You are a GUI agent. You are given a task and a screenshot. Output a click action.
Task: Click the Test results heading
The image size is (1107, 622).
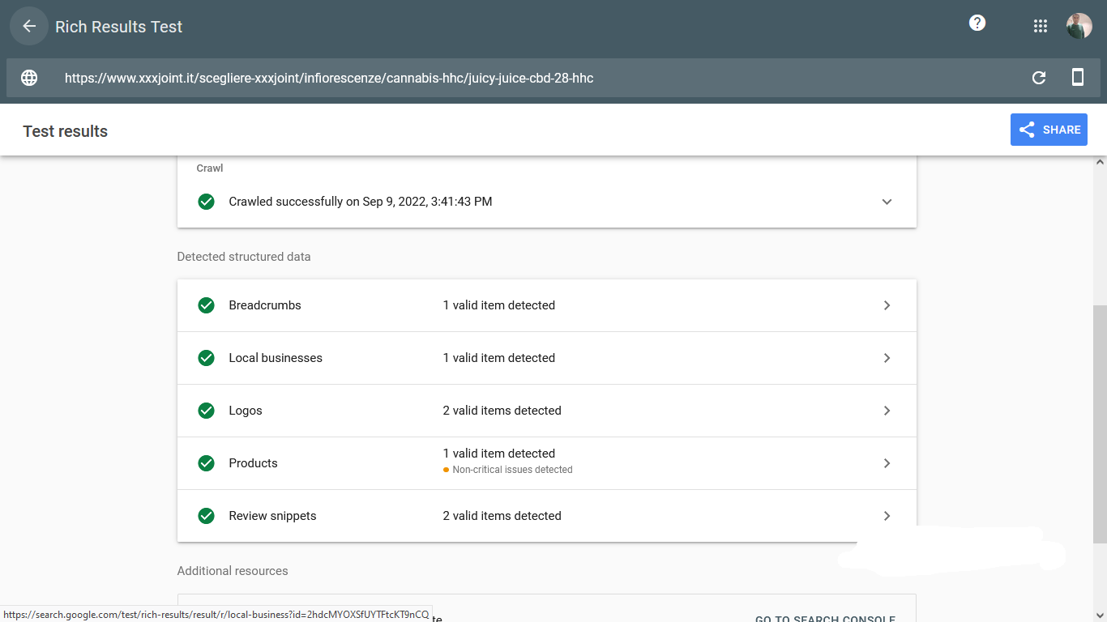(66, 131)
